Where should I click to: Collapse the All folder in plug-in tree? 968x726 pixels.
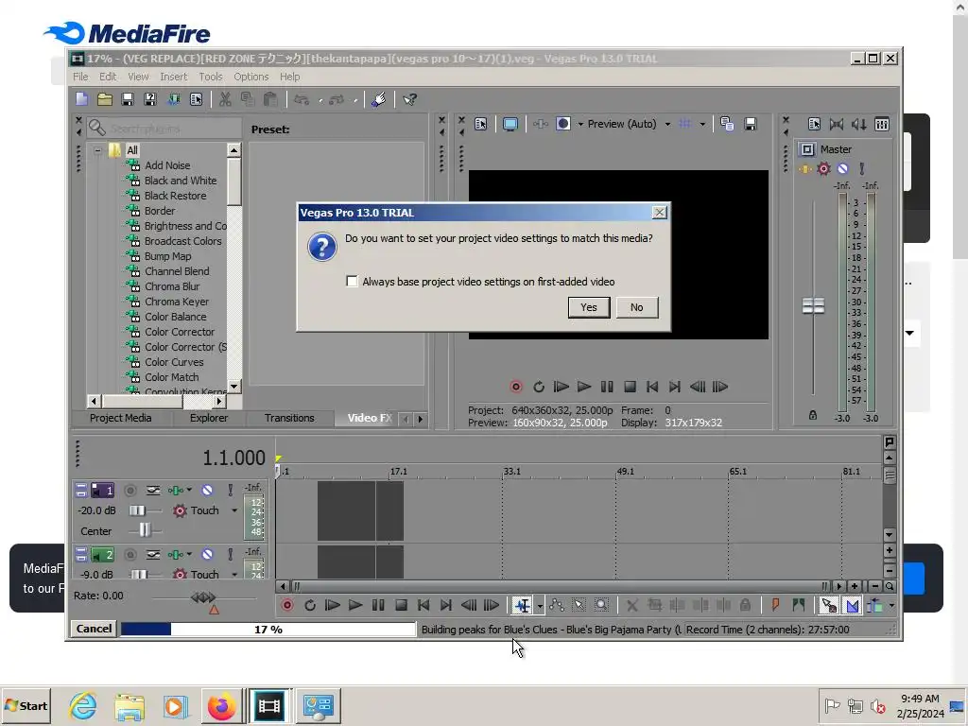tap(97, 150)
